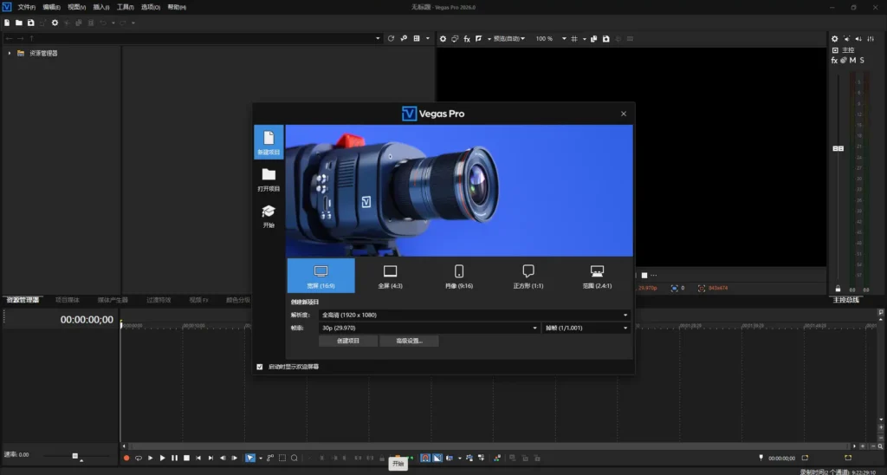Open the frame rate dropdown 30p (29.970)
887x475 pixels.
pyautogui.click(x=430, y=328)
